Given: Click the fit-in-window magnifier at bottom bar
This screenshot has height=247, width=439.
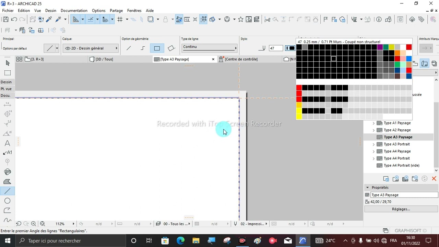Looking at the screenshot, I should pyautogui.click(x=43, y=224).
